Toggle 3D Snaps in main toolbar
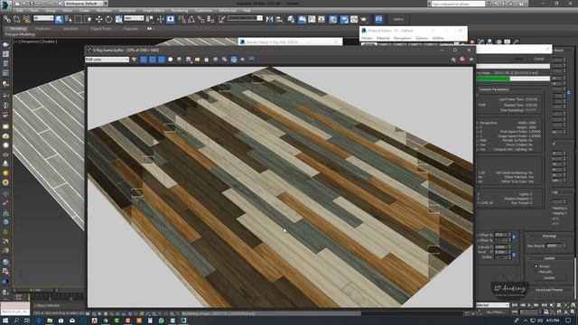 pos(182,19)
